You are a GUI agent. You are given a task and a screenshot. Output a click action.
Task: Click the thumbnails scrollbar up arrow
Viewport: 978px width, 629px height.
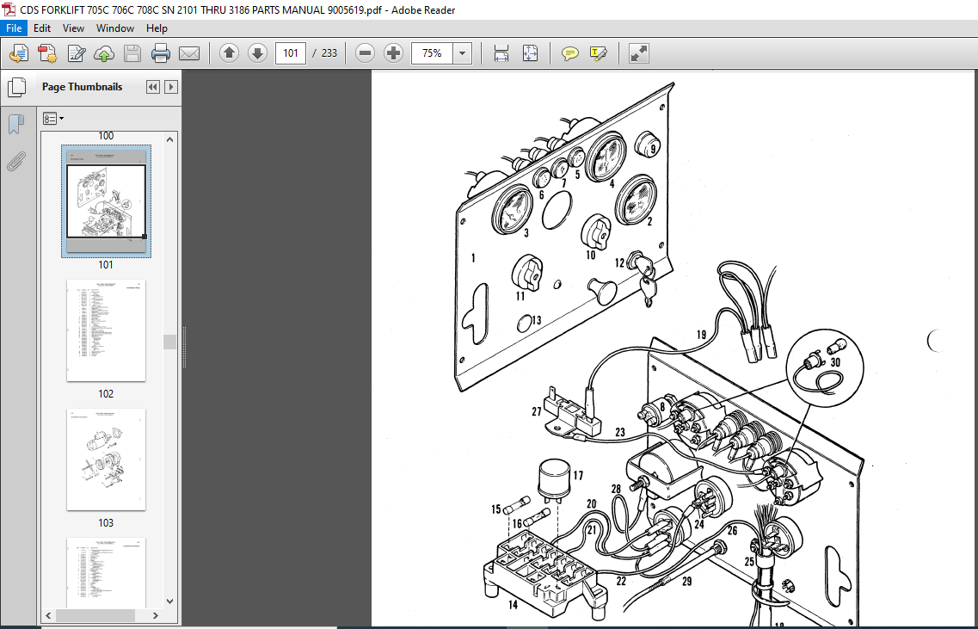(x=170, y=139)
